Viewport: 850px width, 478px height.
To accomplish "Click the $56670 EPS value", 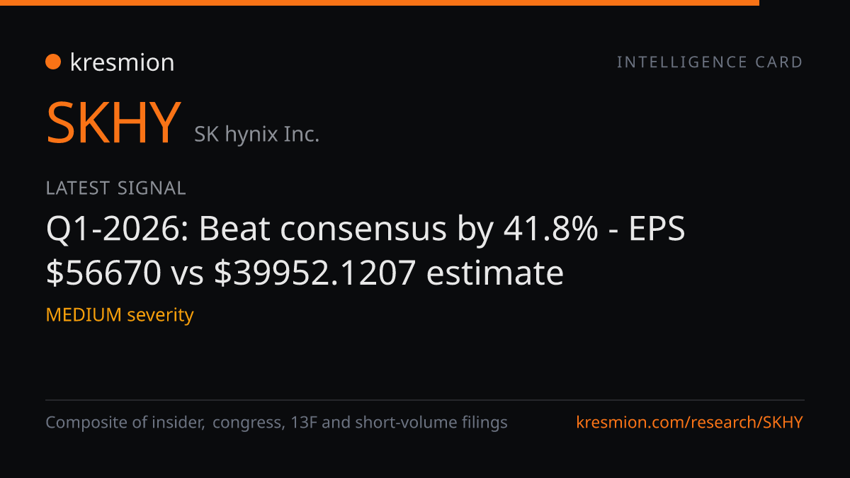I will [103, 273].
